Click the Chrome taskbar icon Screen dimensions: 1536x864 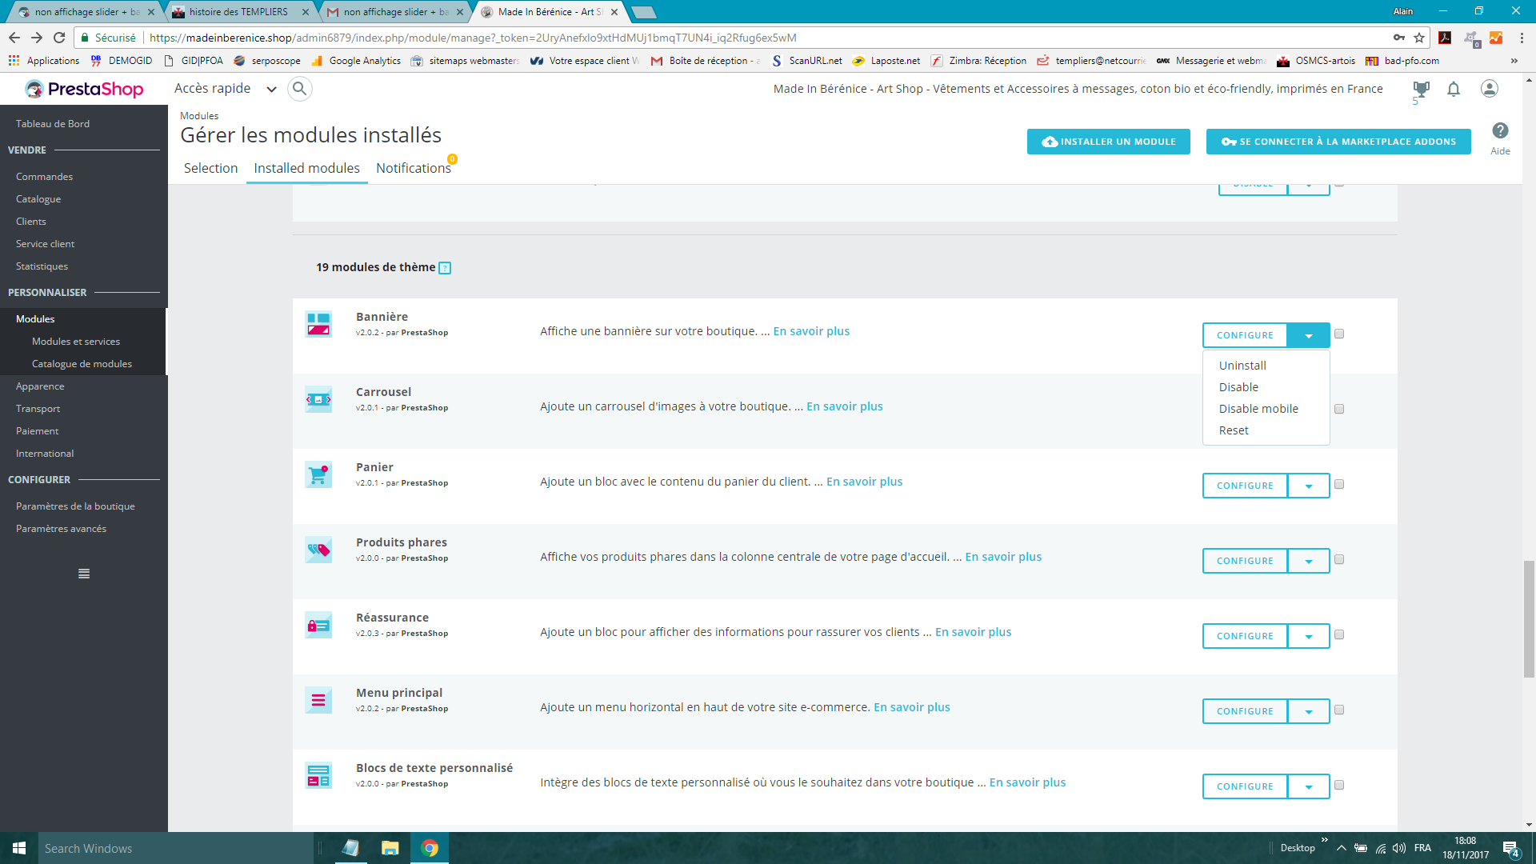point(430,848)
